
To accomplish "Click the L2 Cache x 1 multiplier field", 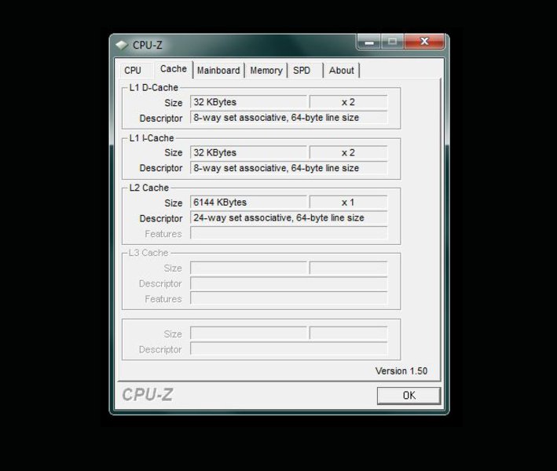I will click(348, 203).
